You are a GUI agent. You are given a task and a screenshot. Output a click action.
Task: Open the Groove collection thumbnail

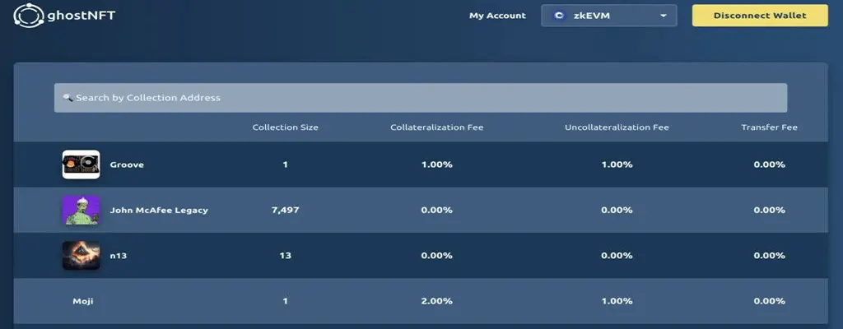[x=82, y=164]
